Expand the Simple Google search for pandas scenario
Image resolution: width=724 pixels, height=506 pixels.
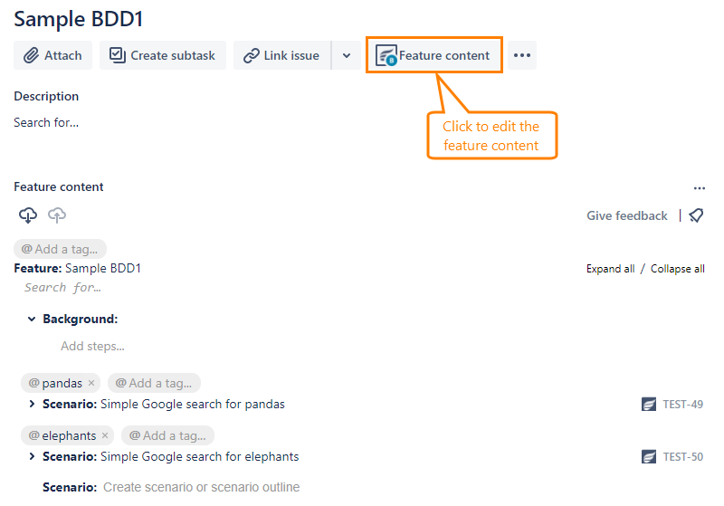32,405
